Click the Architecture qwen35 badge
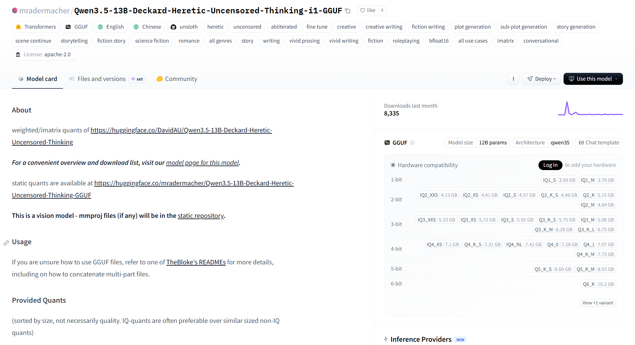635x345 pixels. (542, 142)
